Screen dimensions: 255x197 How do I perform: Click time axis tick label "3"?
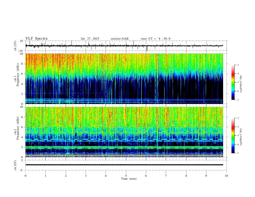(86, 176)
